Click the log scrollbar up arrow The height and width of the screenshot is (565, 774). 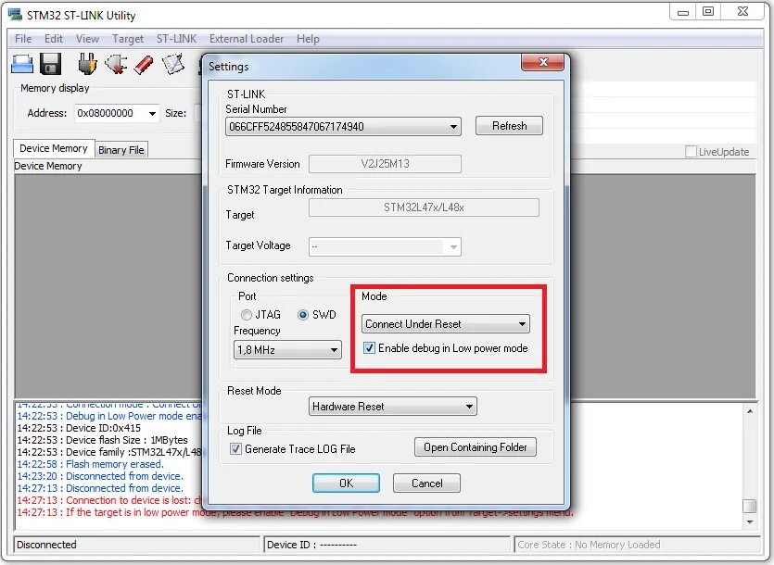(x=750, y=411)
